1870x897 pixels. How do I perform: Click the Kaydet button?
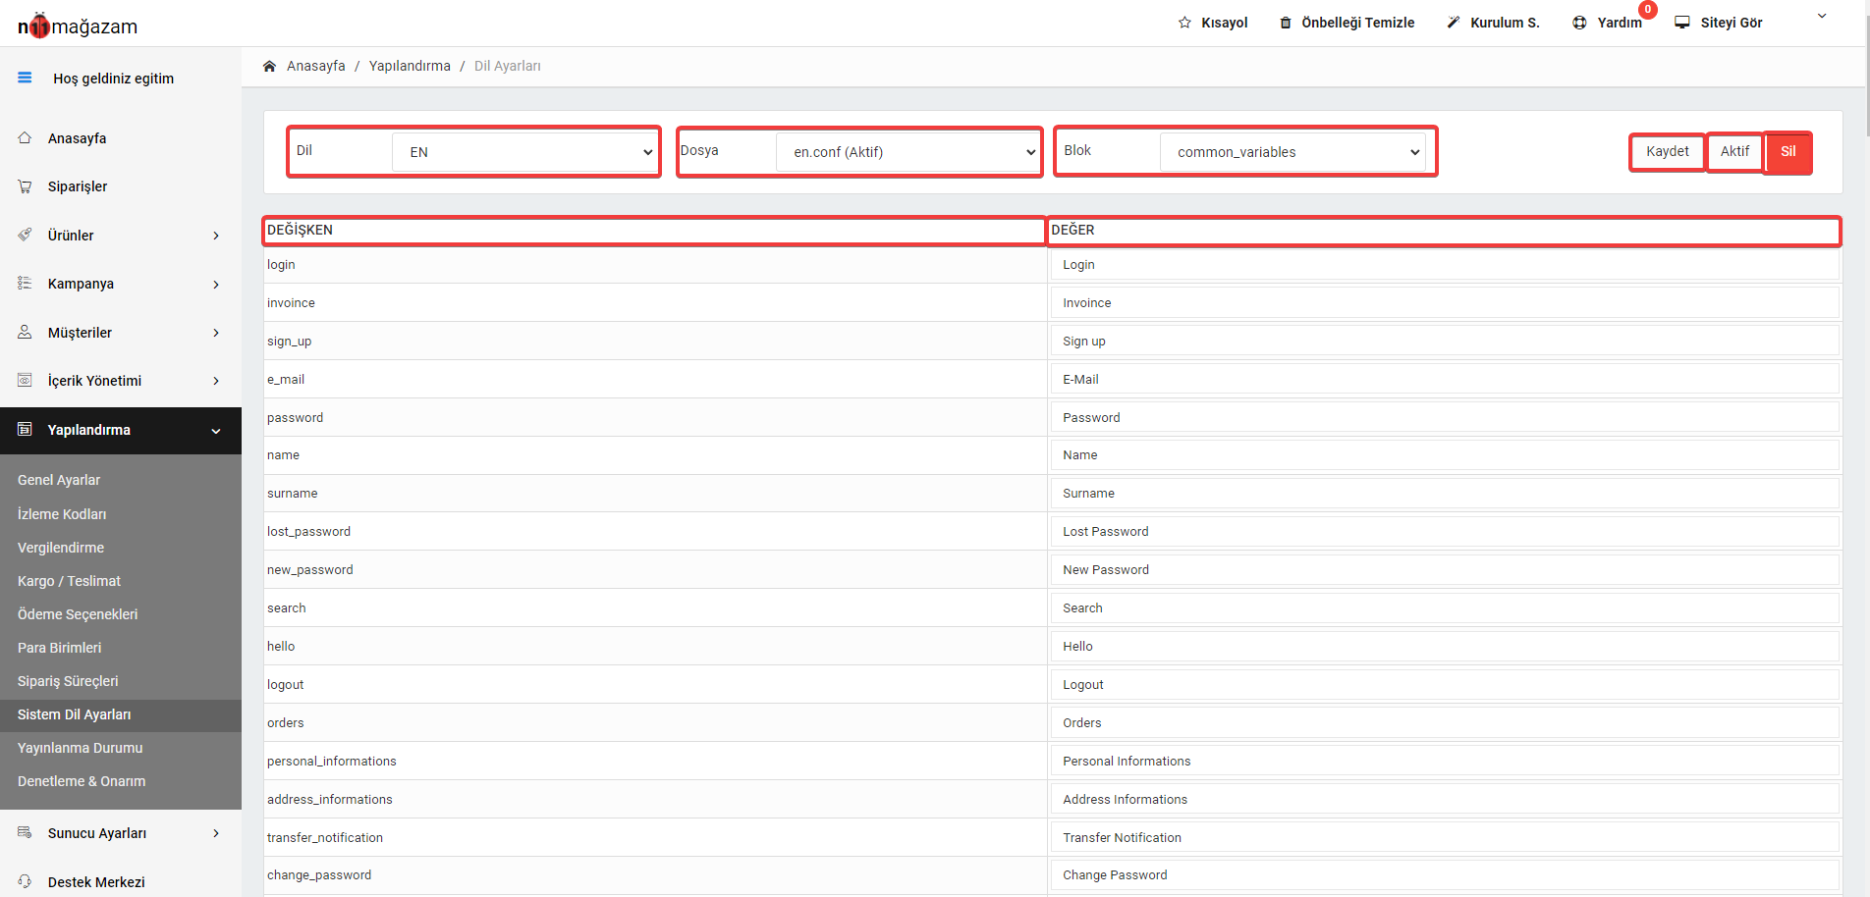click(x=1668, y=151)
